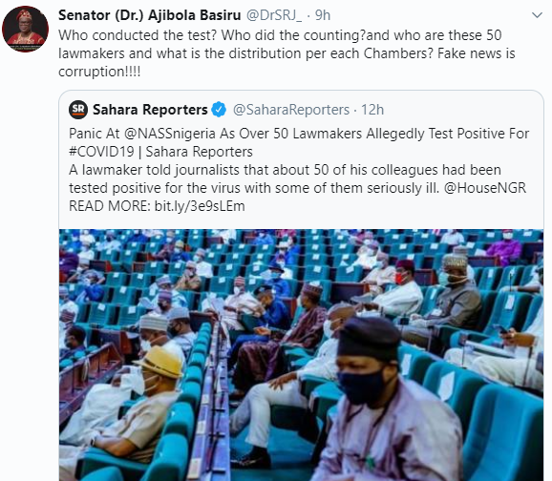Open the @HouseNGR mention
Screen dimensions: 552x481
point(485,188)
